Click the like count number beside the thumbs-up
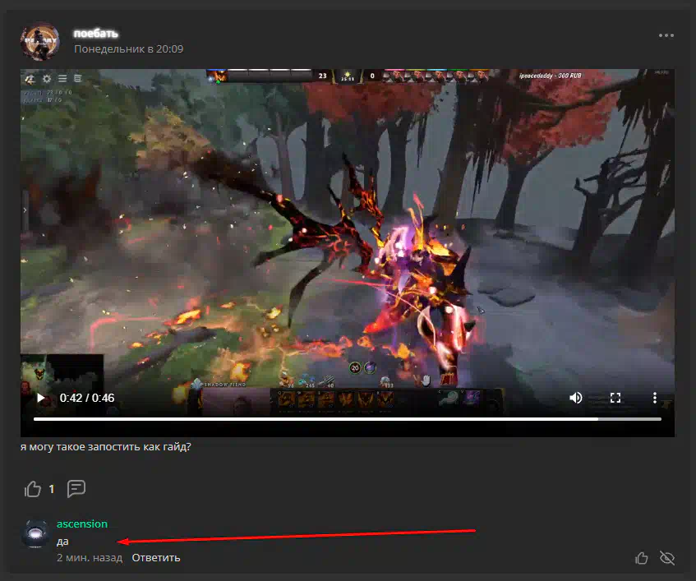Viewport: 696px width, 581px height. [51, 489]
